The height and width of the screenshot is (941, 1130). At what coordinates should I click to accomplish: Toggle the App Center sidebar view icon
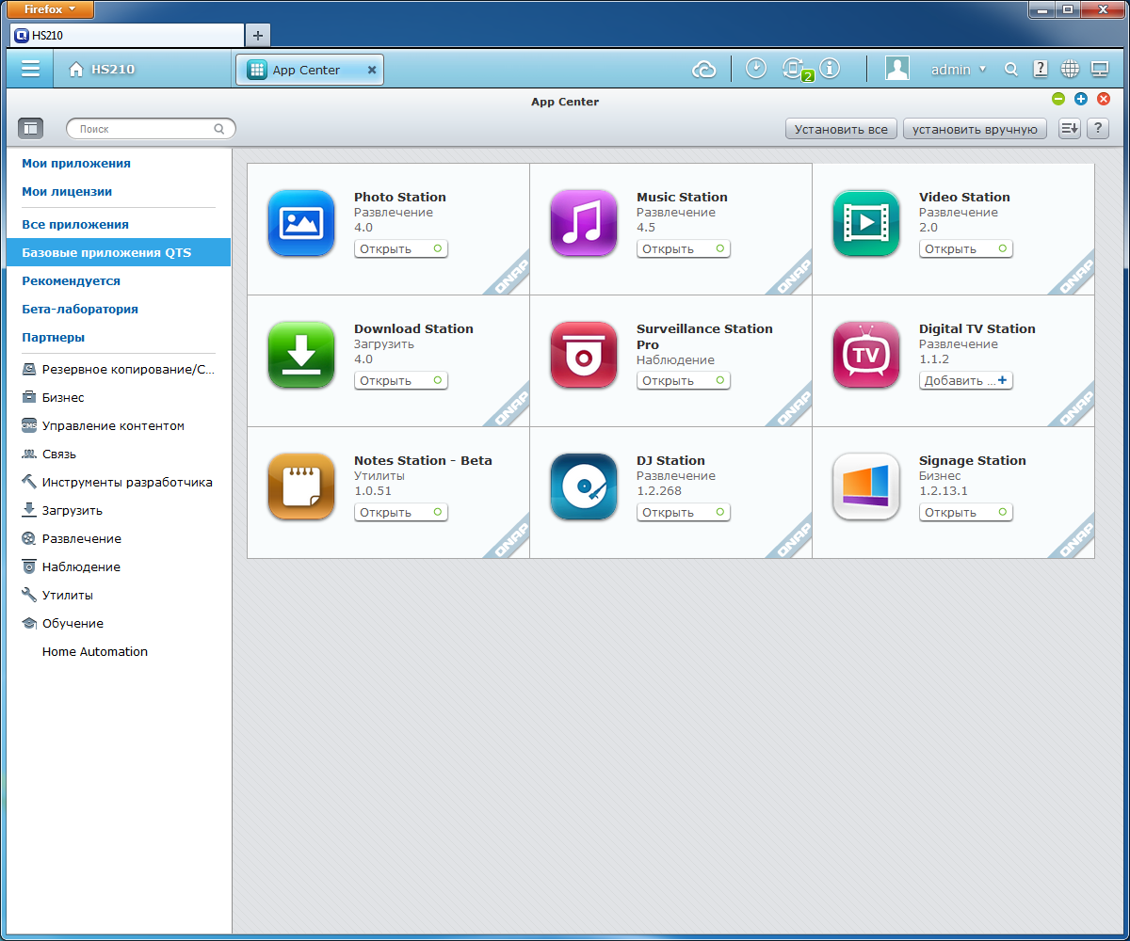[31, 128]
